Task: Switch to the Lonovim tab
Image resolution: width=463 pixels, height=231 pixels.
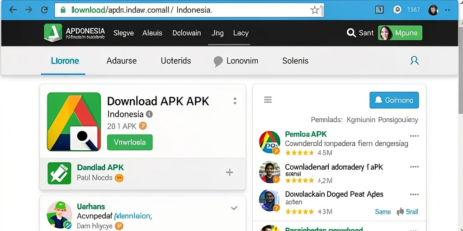Action: (242, 61)
